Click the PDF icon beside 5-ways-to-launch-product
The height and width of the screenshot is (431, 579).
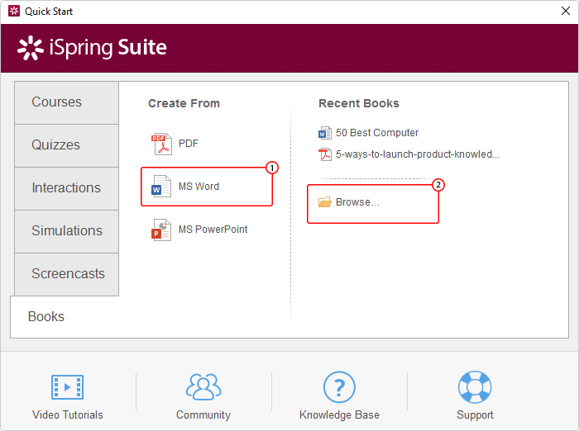(325, 154)
